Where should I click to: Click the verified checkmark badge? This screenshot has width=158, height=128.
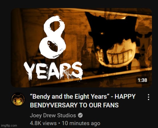80,115
